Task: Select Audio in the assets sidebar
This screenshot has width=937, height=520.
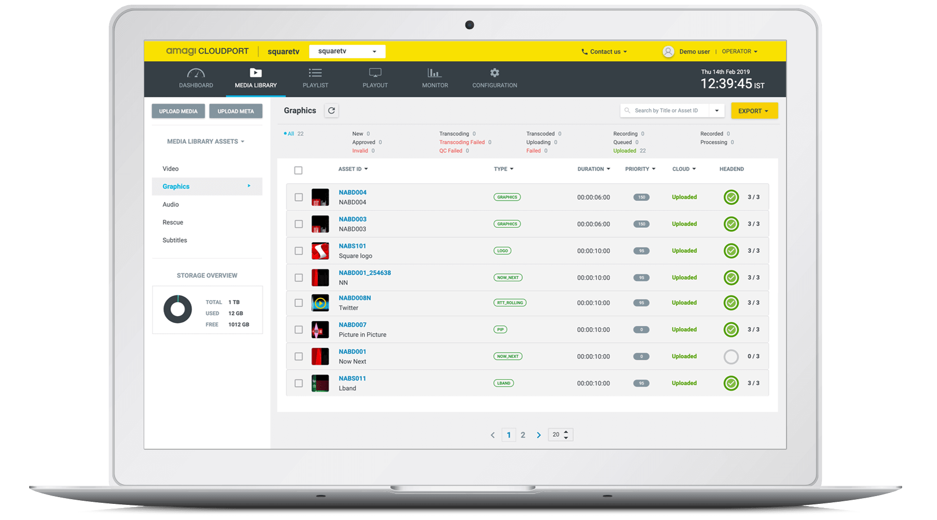Action: click(170, 204)
